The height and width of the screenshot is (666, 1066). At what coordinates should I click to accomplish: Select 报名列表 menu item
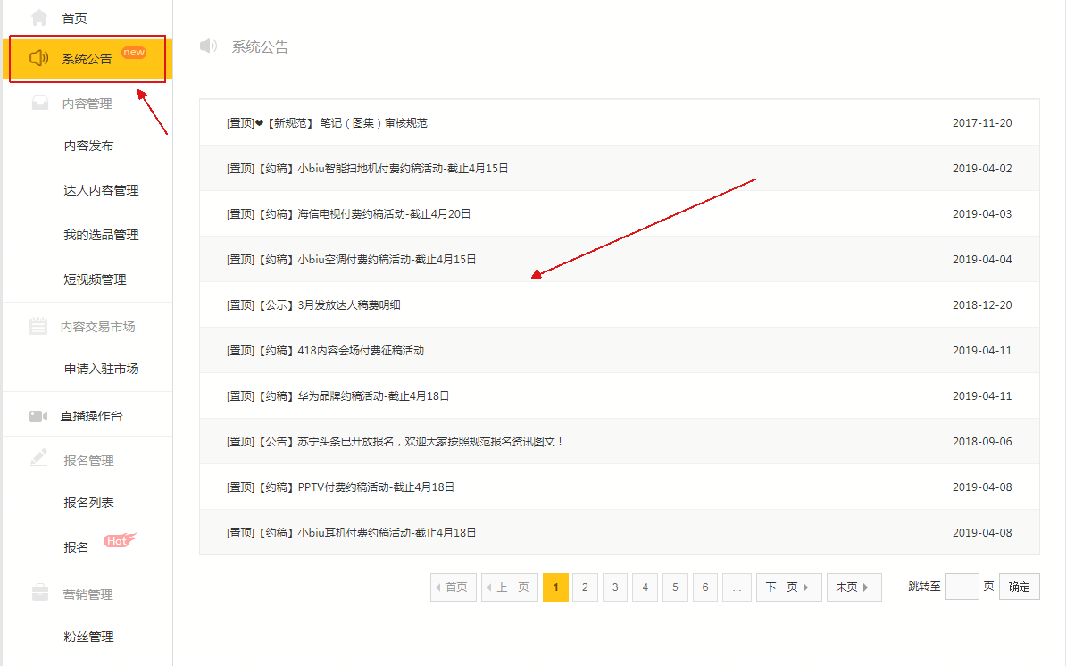88,503
